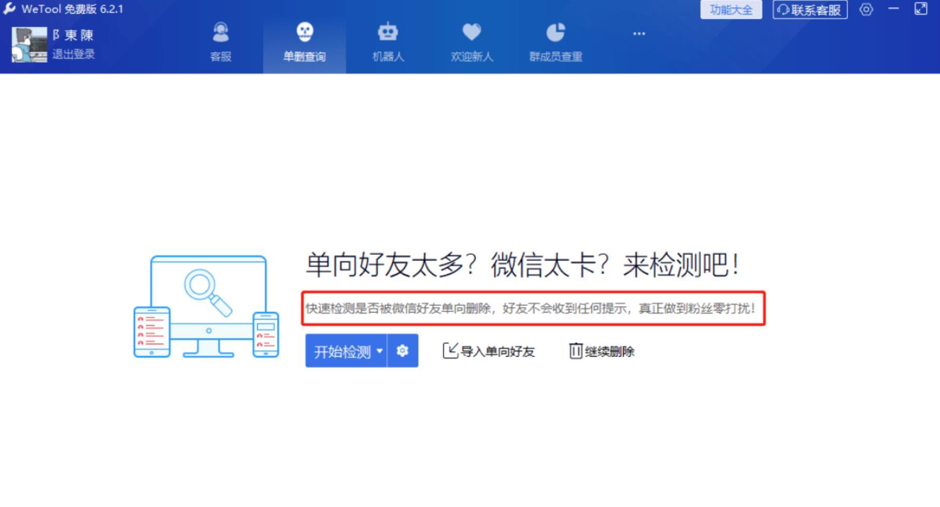Screen dimensions: 940x507
Task: Open the more options ellipsis menu
Action: (639, 34)
